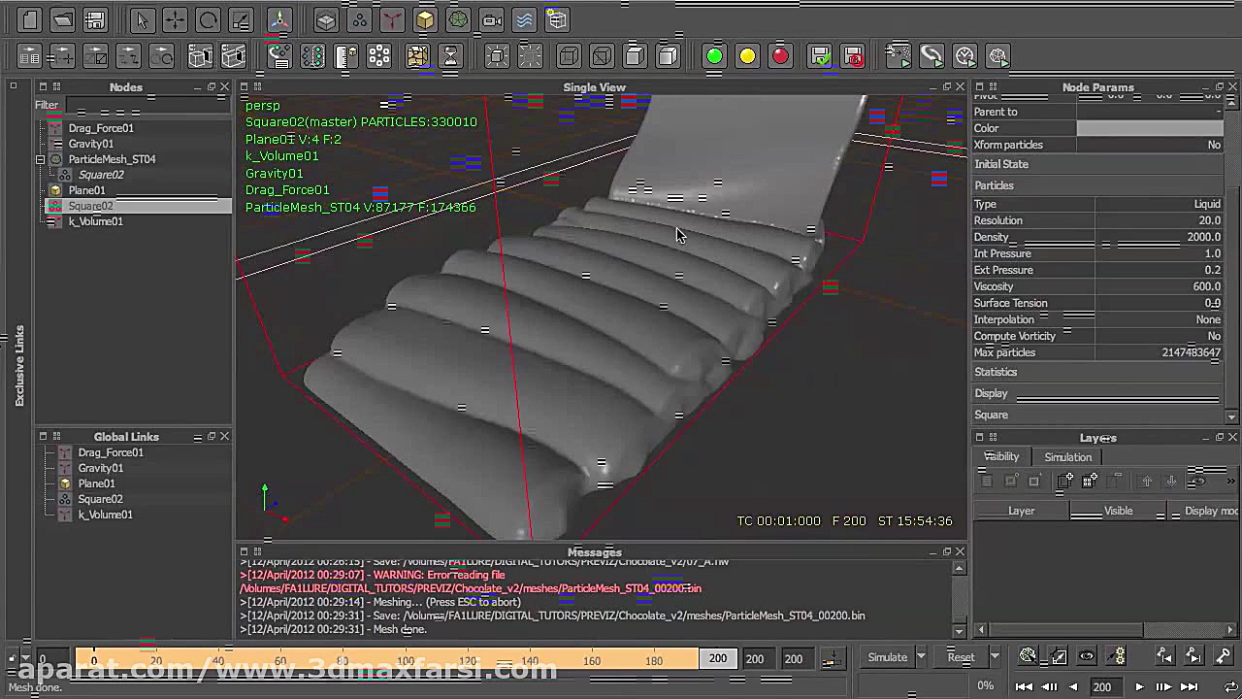Click the Reset button
This screenshot has width=1242, height=699.
[962, 657]
